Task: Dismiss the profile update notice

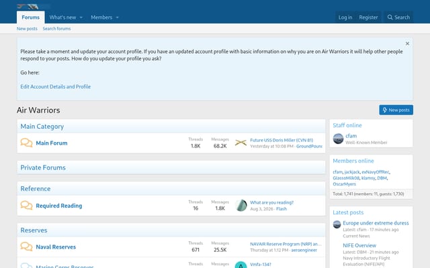Action: (407, 44)
